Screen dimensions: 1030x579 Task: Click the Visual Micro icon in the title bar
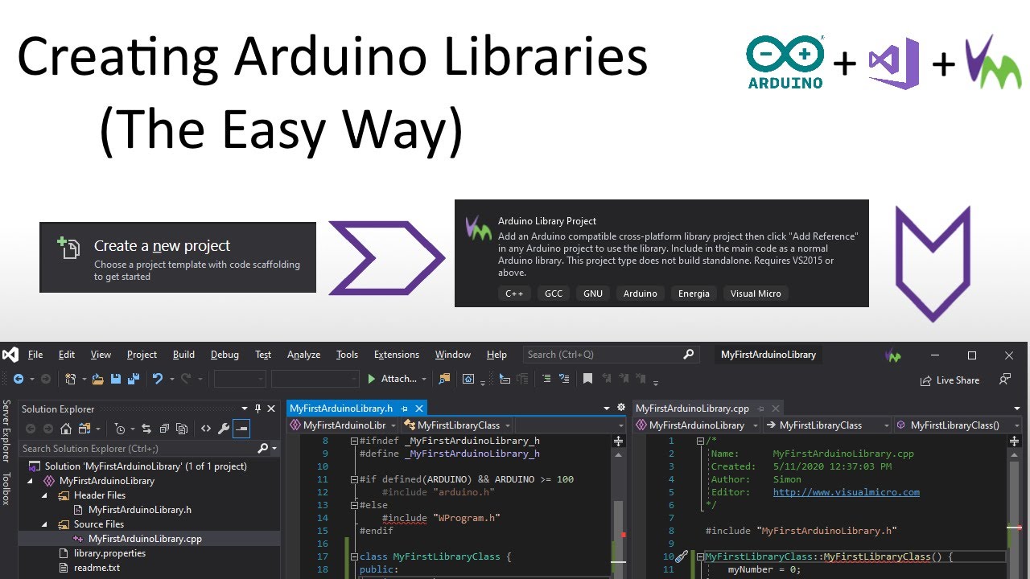pos(893,355)
